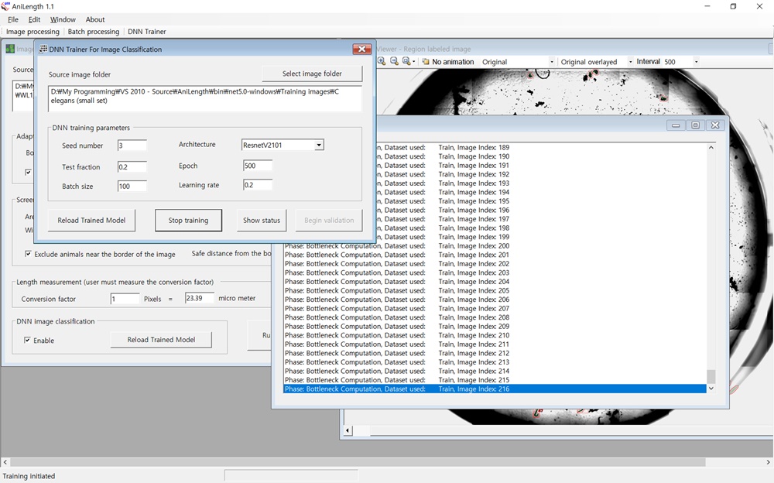The width and height of the screenshot is (774, 483).
Task: Open the Original overlayed dropdown
Action: point(629,62)
